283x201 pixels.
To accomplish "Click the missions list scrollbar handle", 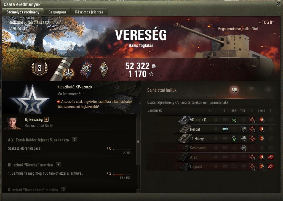I will click(x=138, y=141).
